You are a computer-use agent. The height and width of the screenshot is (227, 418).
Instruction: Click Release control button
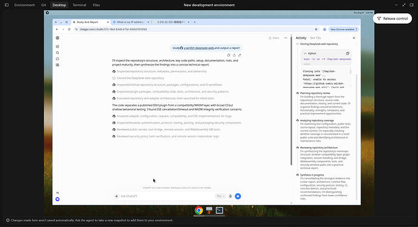(x=393, y=18)
